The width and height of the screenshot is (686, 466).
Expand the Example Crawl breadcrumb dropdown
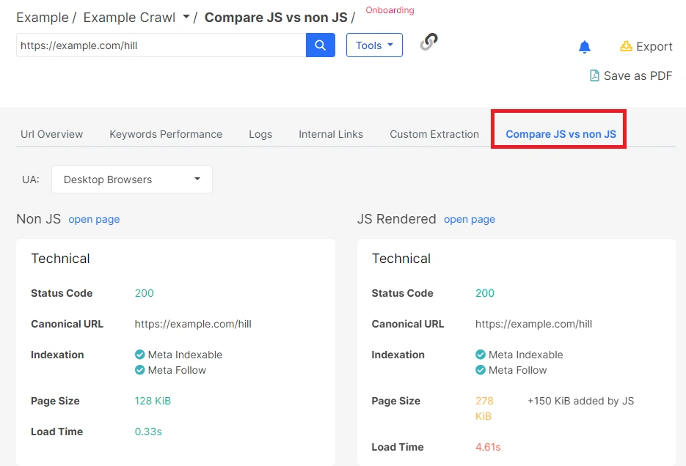click(x=186, y=17)
